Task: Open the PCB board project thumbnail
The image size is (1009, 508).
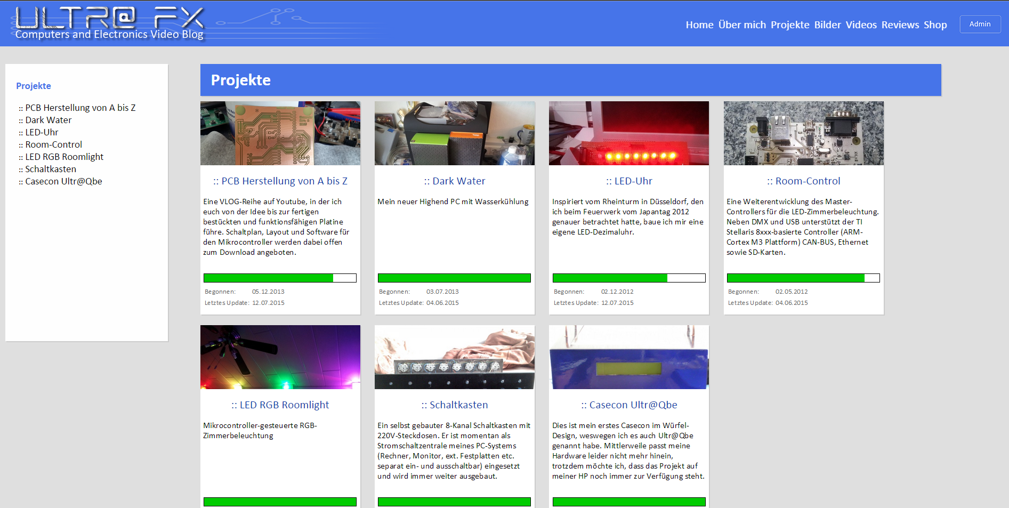Action: click(x=280, y=133)
